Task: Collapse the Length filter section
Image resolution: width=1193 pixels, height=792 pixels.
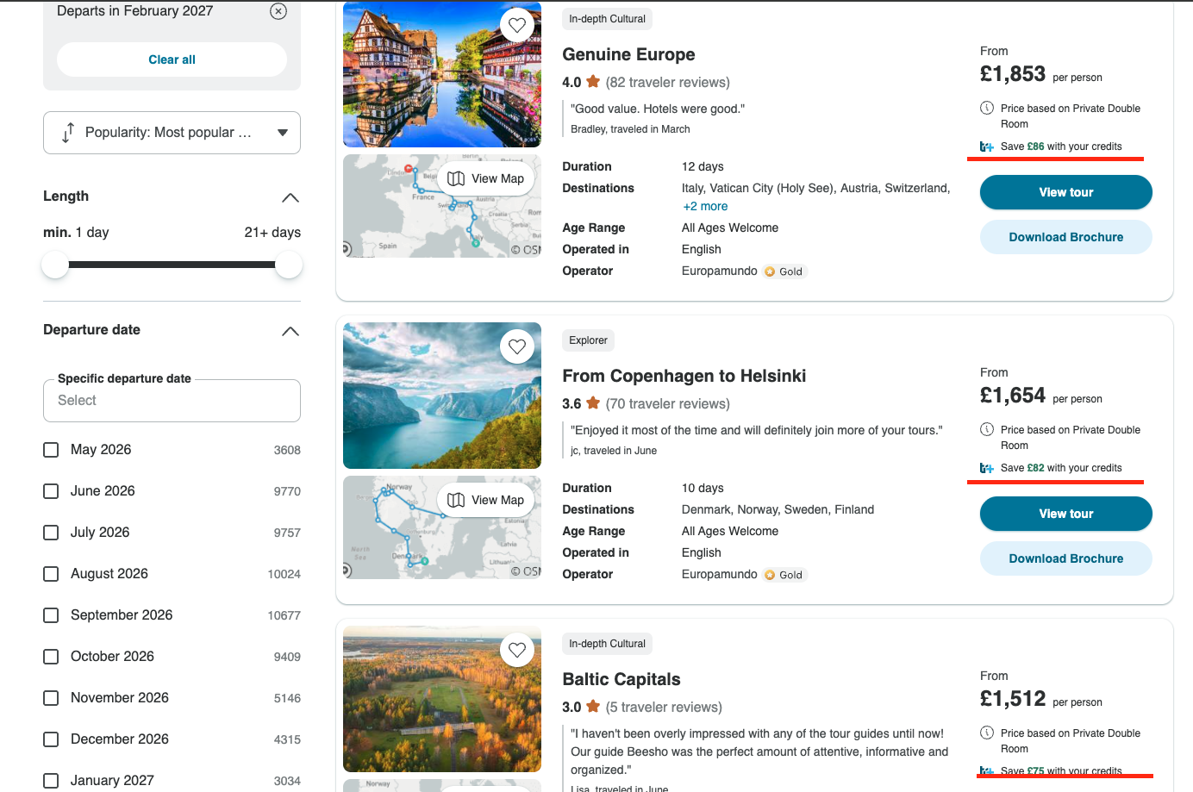Action: 290,197
